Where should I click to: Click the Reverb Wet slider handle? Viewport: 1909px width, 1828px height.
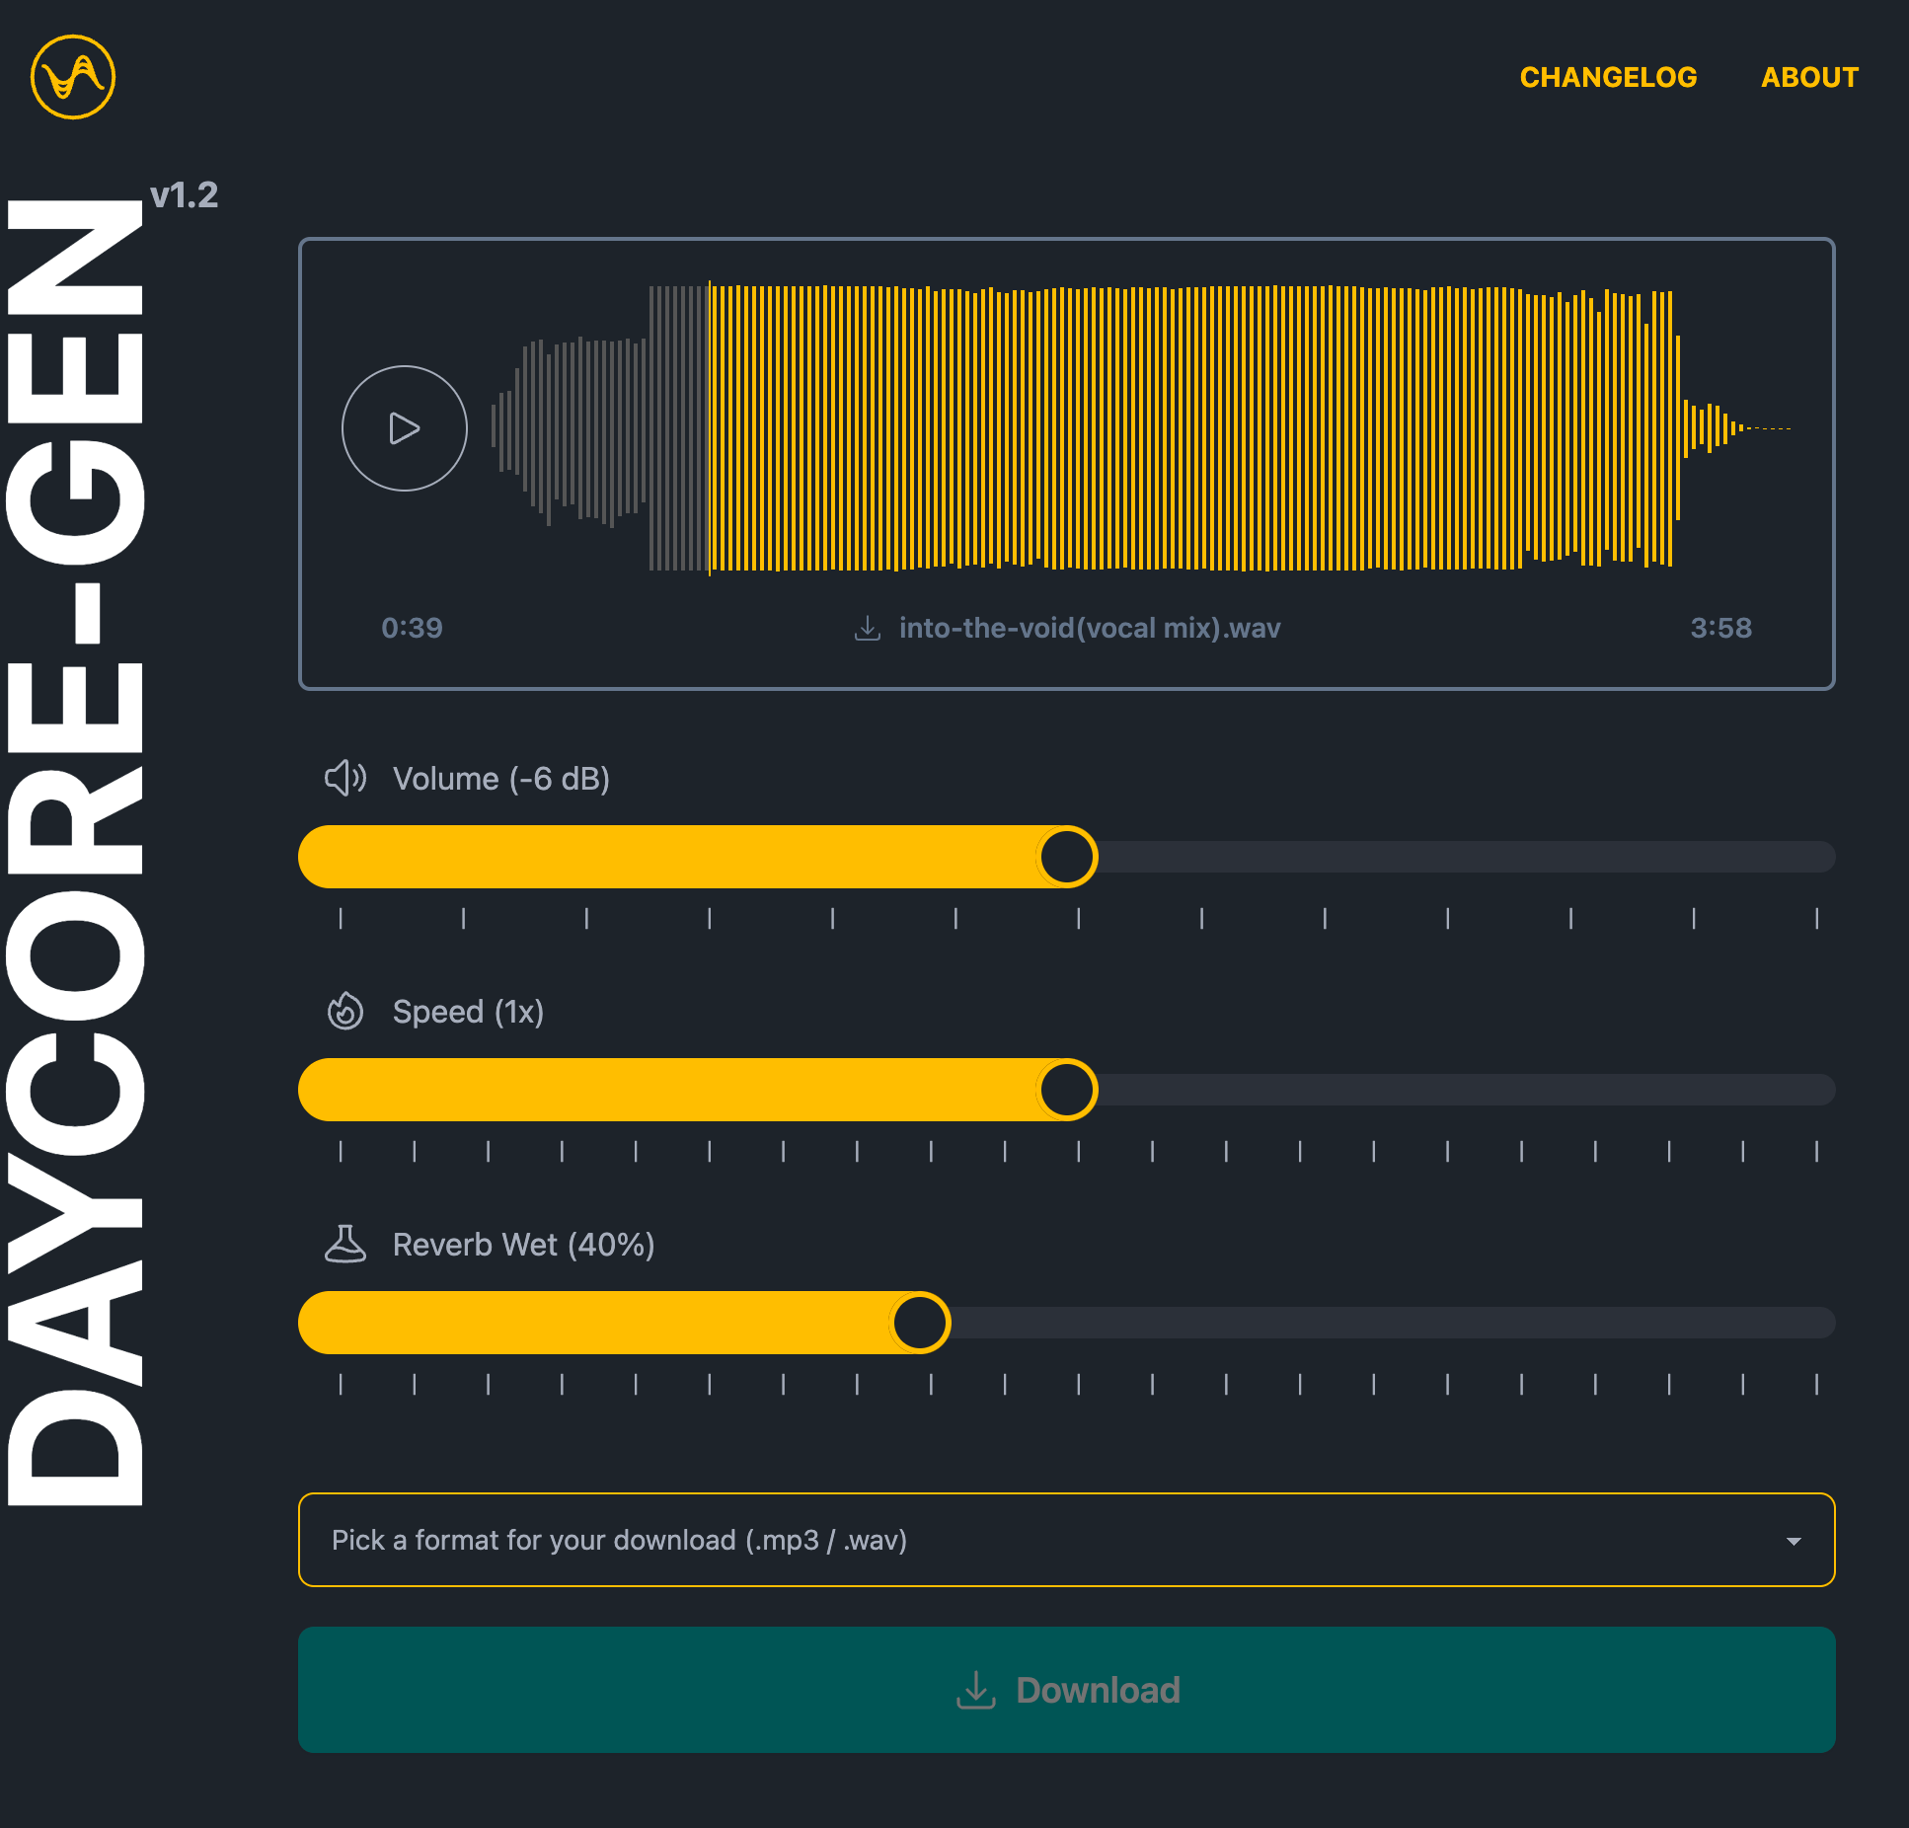coord(918,1322)
